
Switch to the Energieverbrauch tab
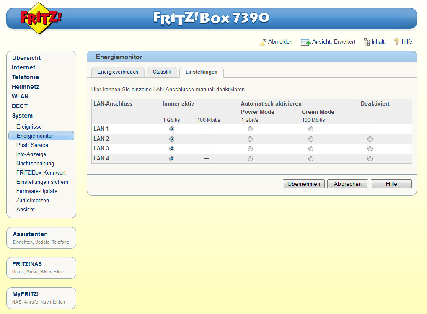click(x=118, y=72)
